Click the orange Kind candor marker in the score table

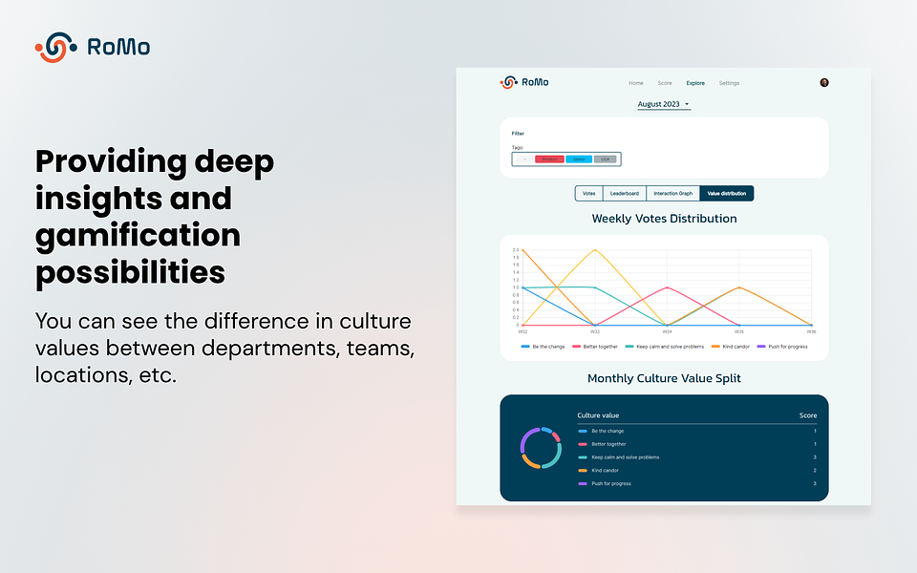pos(583,470)
